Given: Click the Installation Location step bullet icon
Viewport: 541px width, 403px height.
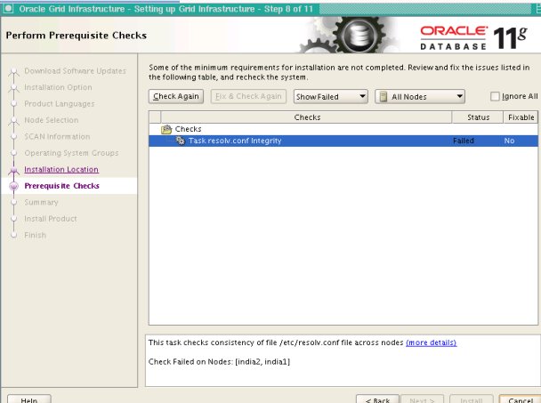Looking at the screenshot, I should coord(14,169).
